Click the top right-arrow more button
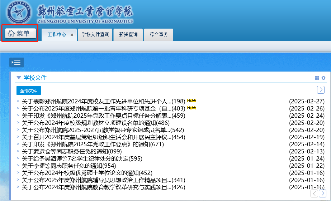The width and height of the screenshot is (331, 201). [321, 90]
